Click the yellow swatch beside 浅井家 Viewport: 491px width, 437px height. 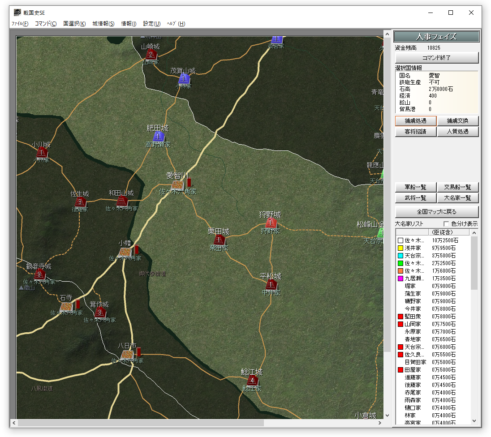[x=401, y=248]
